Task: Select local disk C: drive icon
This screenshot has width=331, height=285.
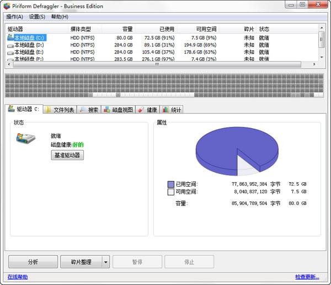Action: [x=10, y=38]
